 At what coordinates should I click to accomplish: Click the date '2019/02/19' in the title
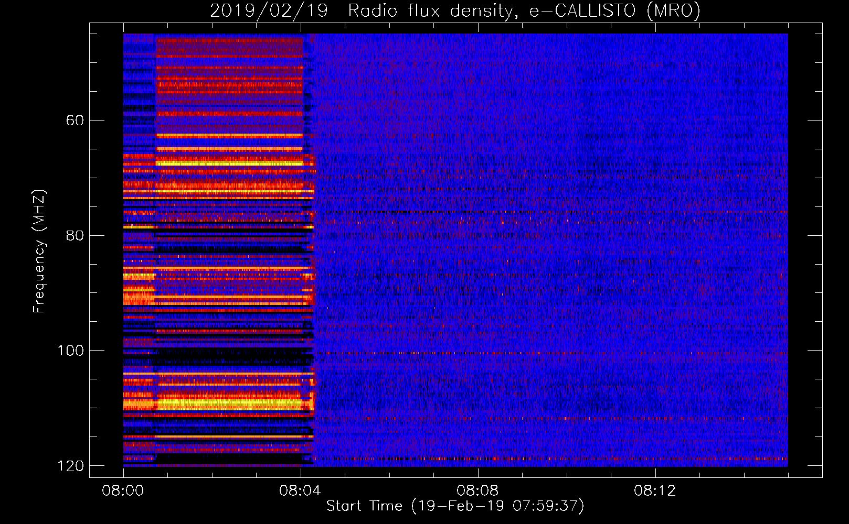[x=269, y=10]
